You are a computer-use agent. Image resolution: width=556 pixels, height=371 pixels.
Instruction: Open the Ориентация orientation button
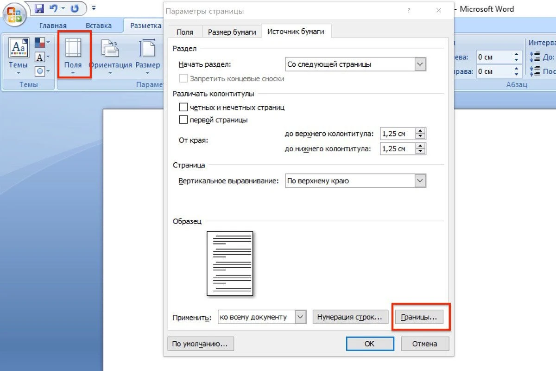pos(110,57)
